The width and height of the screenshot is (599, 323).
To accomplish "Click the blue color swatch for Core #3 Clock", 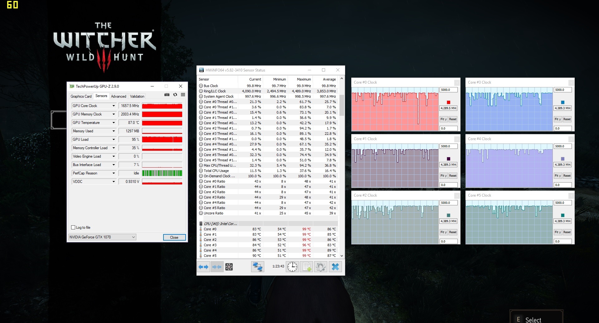I will click(x=563, y=102).
